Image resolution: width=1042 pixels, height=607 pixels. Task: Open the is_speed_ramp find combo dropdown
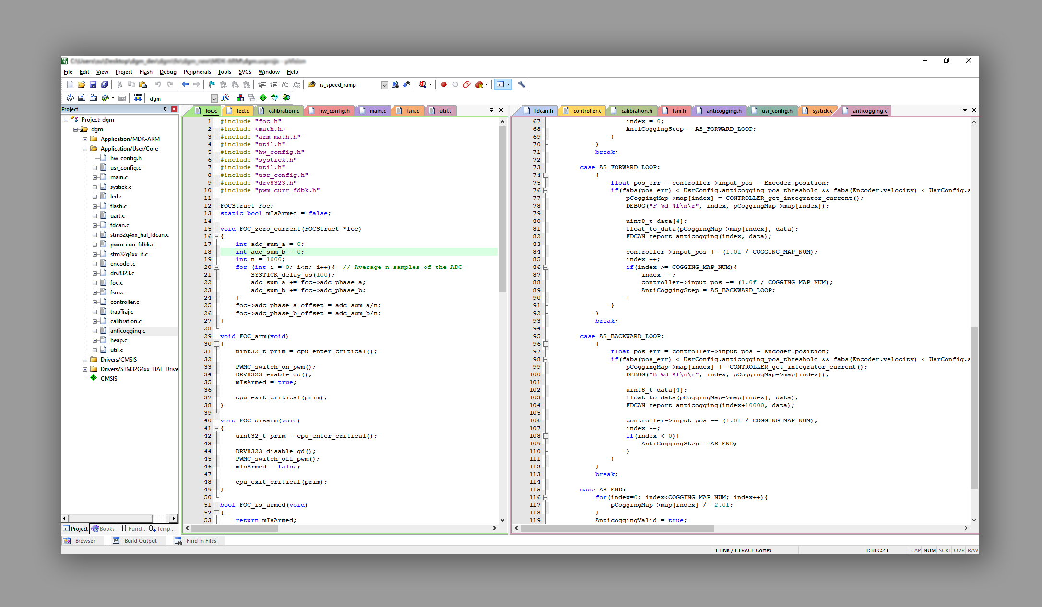coord(384,85)
